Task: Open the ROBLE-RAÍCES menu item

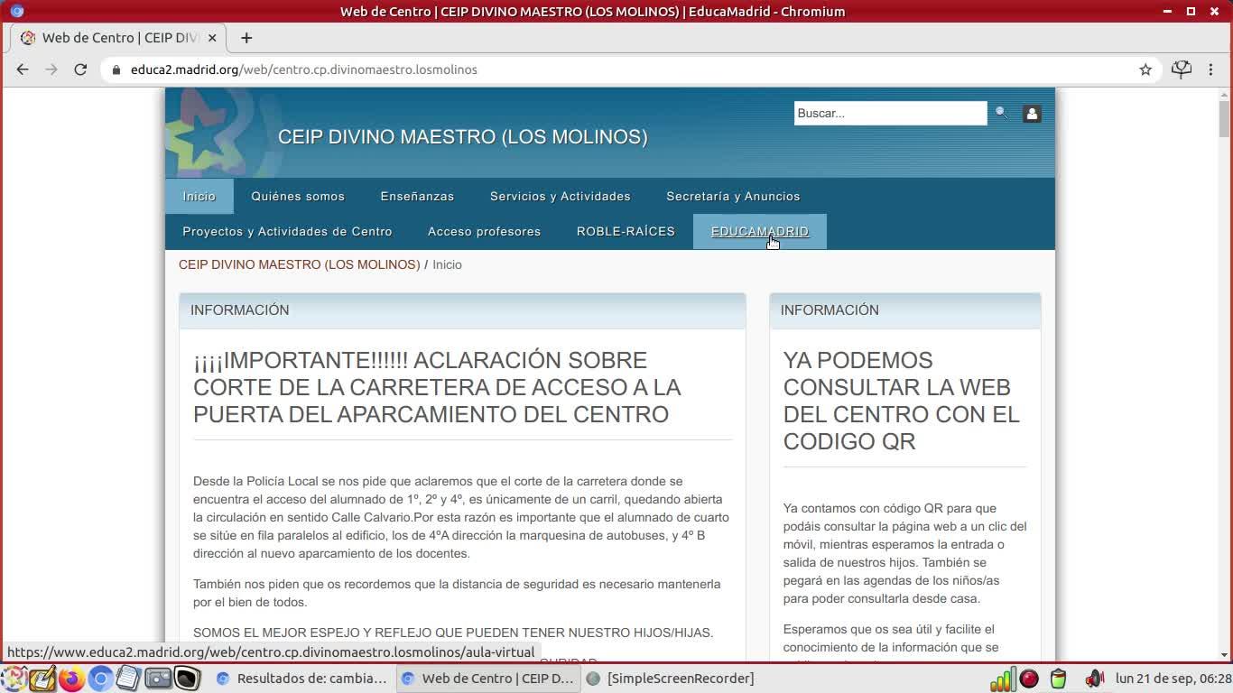Action: [x=626, y=232]
